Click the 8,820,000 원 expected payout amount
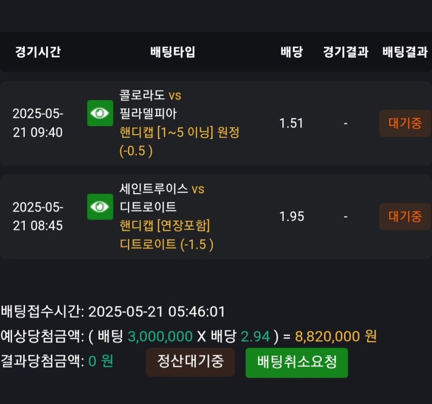 point(336,336)
